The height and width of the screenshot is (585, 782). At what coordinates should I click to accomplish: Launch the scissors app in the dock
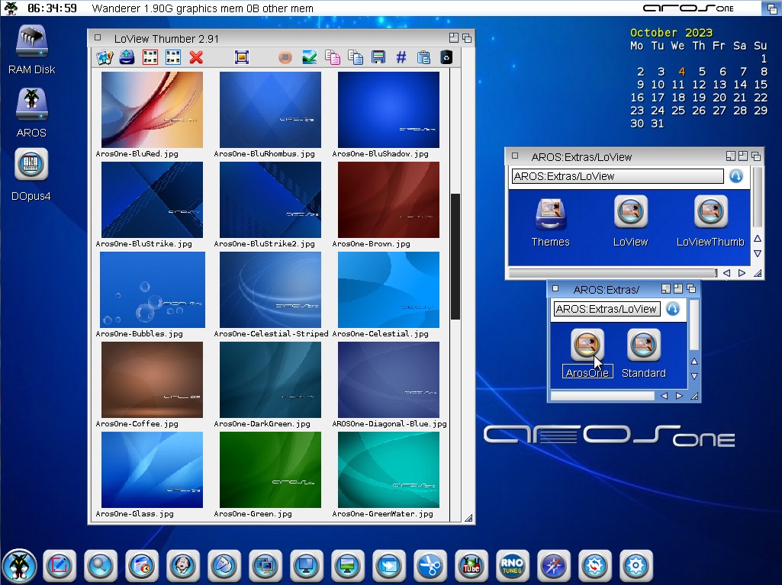(430, 566)
